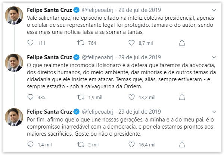Share the first tweet about the celular
This screenshot has width=224, height=155.
181,43
